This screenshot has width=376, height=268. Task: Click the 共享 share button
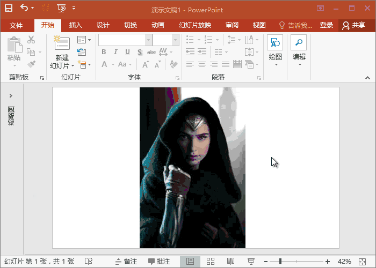[353, 25]
